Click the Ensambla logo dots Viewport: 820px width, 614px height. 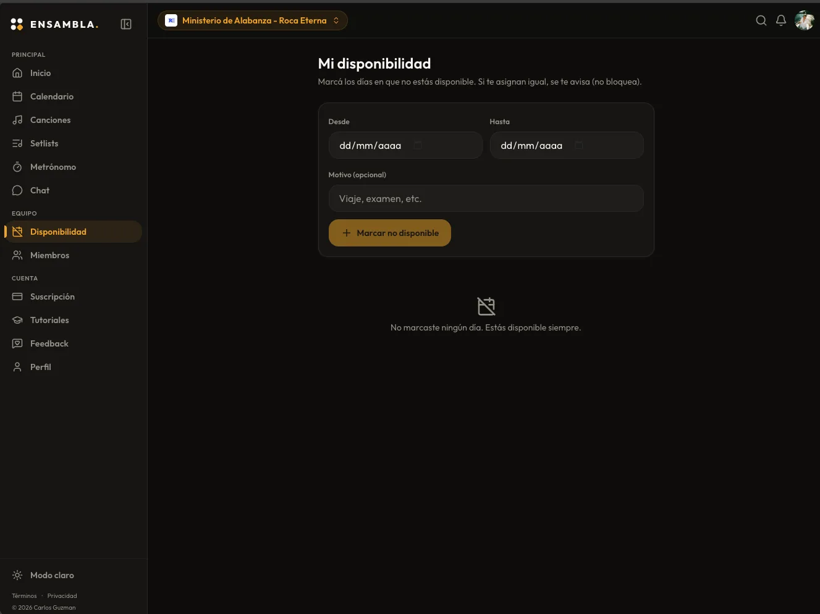pyautogui.click(x=17, y=24)
